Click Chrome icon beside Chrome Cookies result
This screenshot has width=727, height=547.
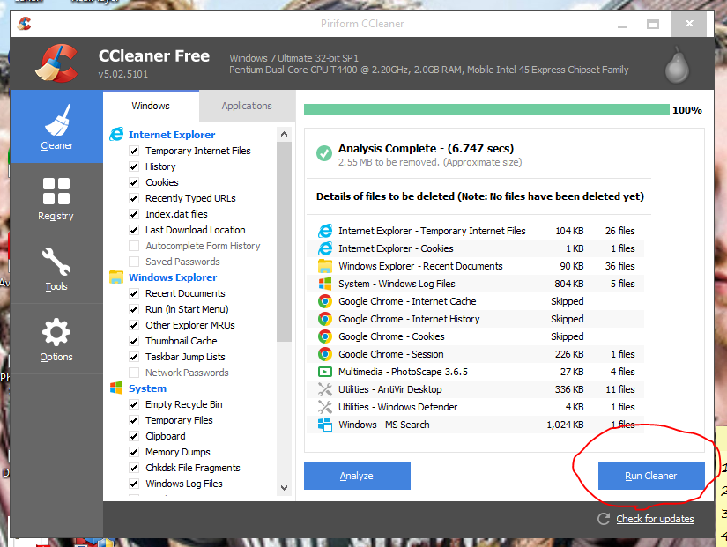tap(325, 336)
